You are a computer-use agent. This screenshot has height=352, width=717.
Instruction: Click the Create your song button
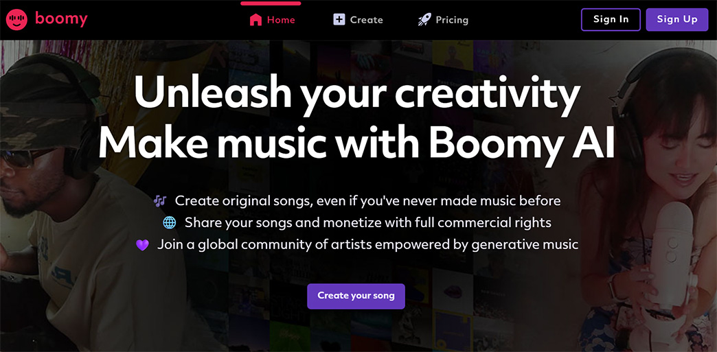[x=356, y=296]
